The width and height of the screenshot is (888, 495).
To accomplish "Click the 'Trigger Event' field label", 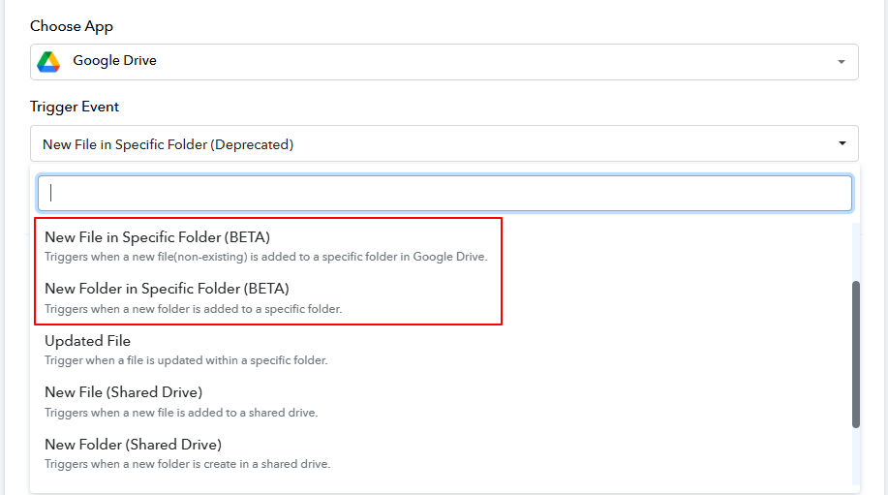I will pos(75,107).
